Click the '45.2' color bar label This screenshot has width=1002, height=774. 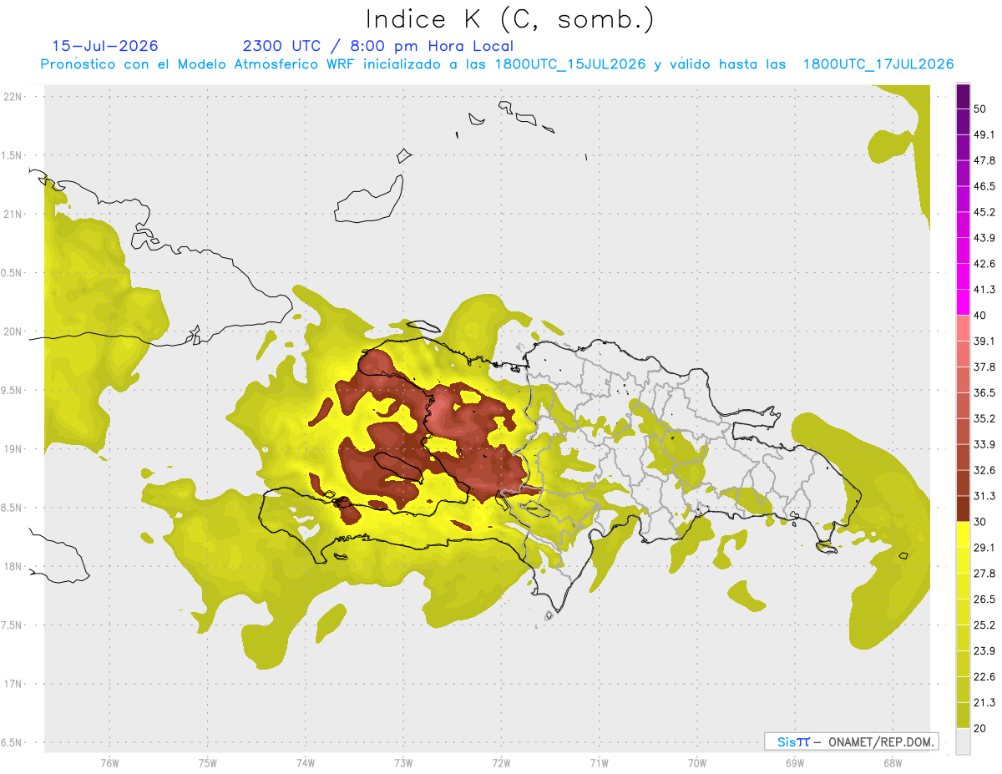984,212
